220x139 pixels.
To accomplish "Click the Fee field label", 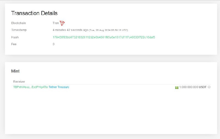I will click(14, 44).
